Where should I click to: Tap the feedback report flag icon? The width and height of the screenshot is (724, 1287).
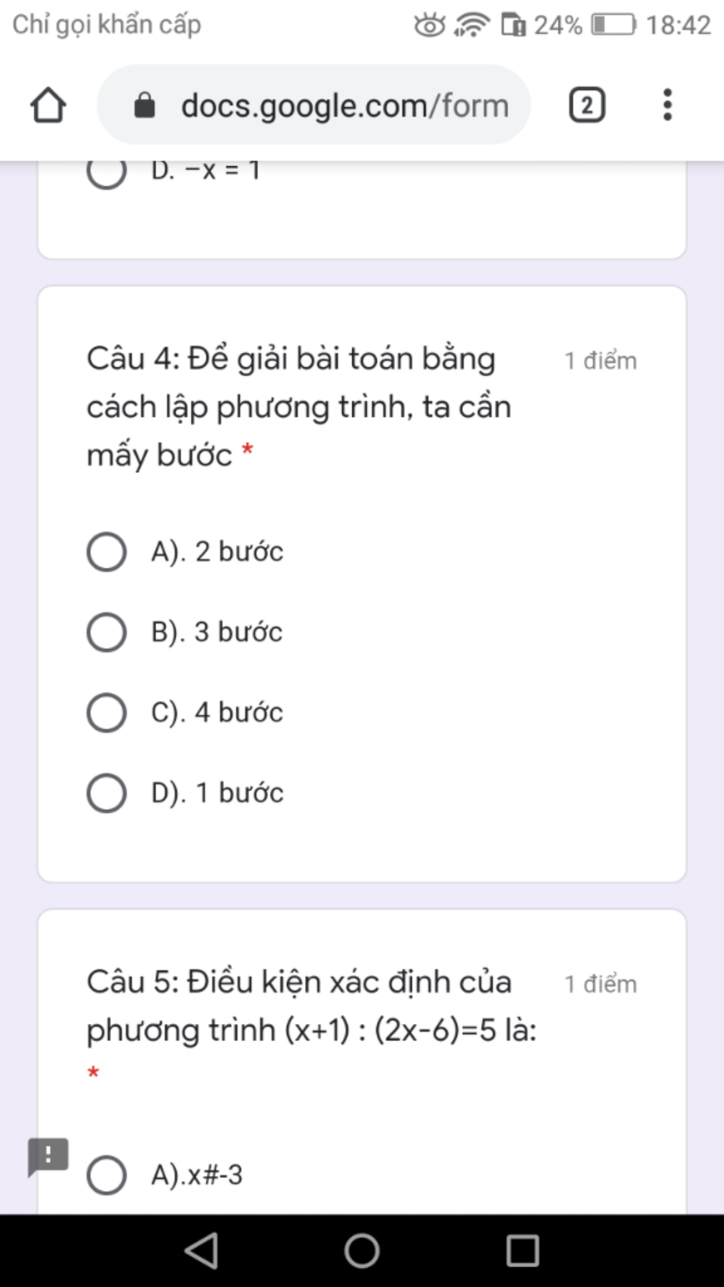tap(48, 1157)
